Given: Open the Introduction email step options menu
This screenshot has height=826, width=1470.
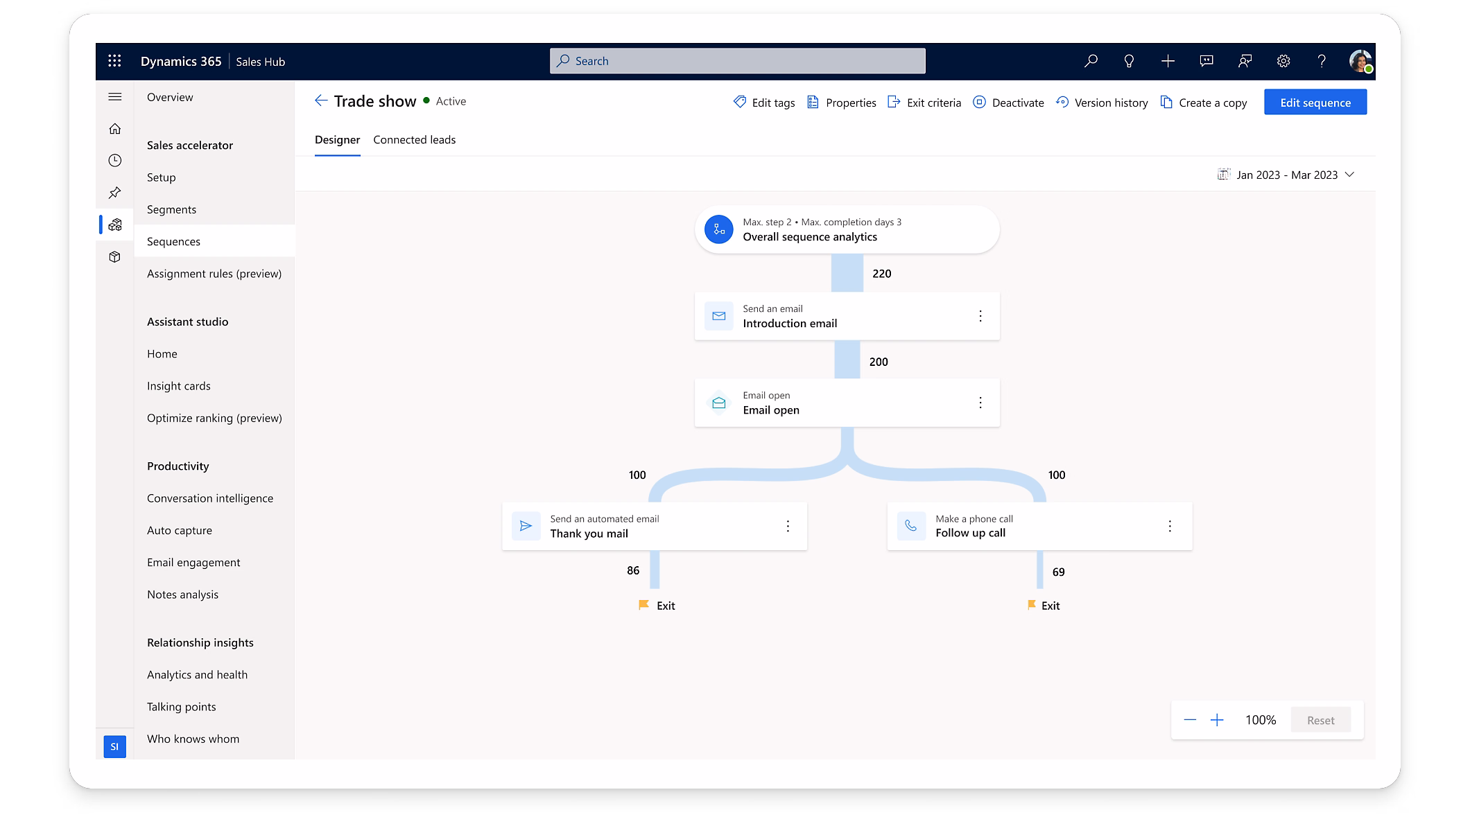Looking at the screenshot, I should click(x=980, y=316).
